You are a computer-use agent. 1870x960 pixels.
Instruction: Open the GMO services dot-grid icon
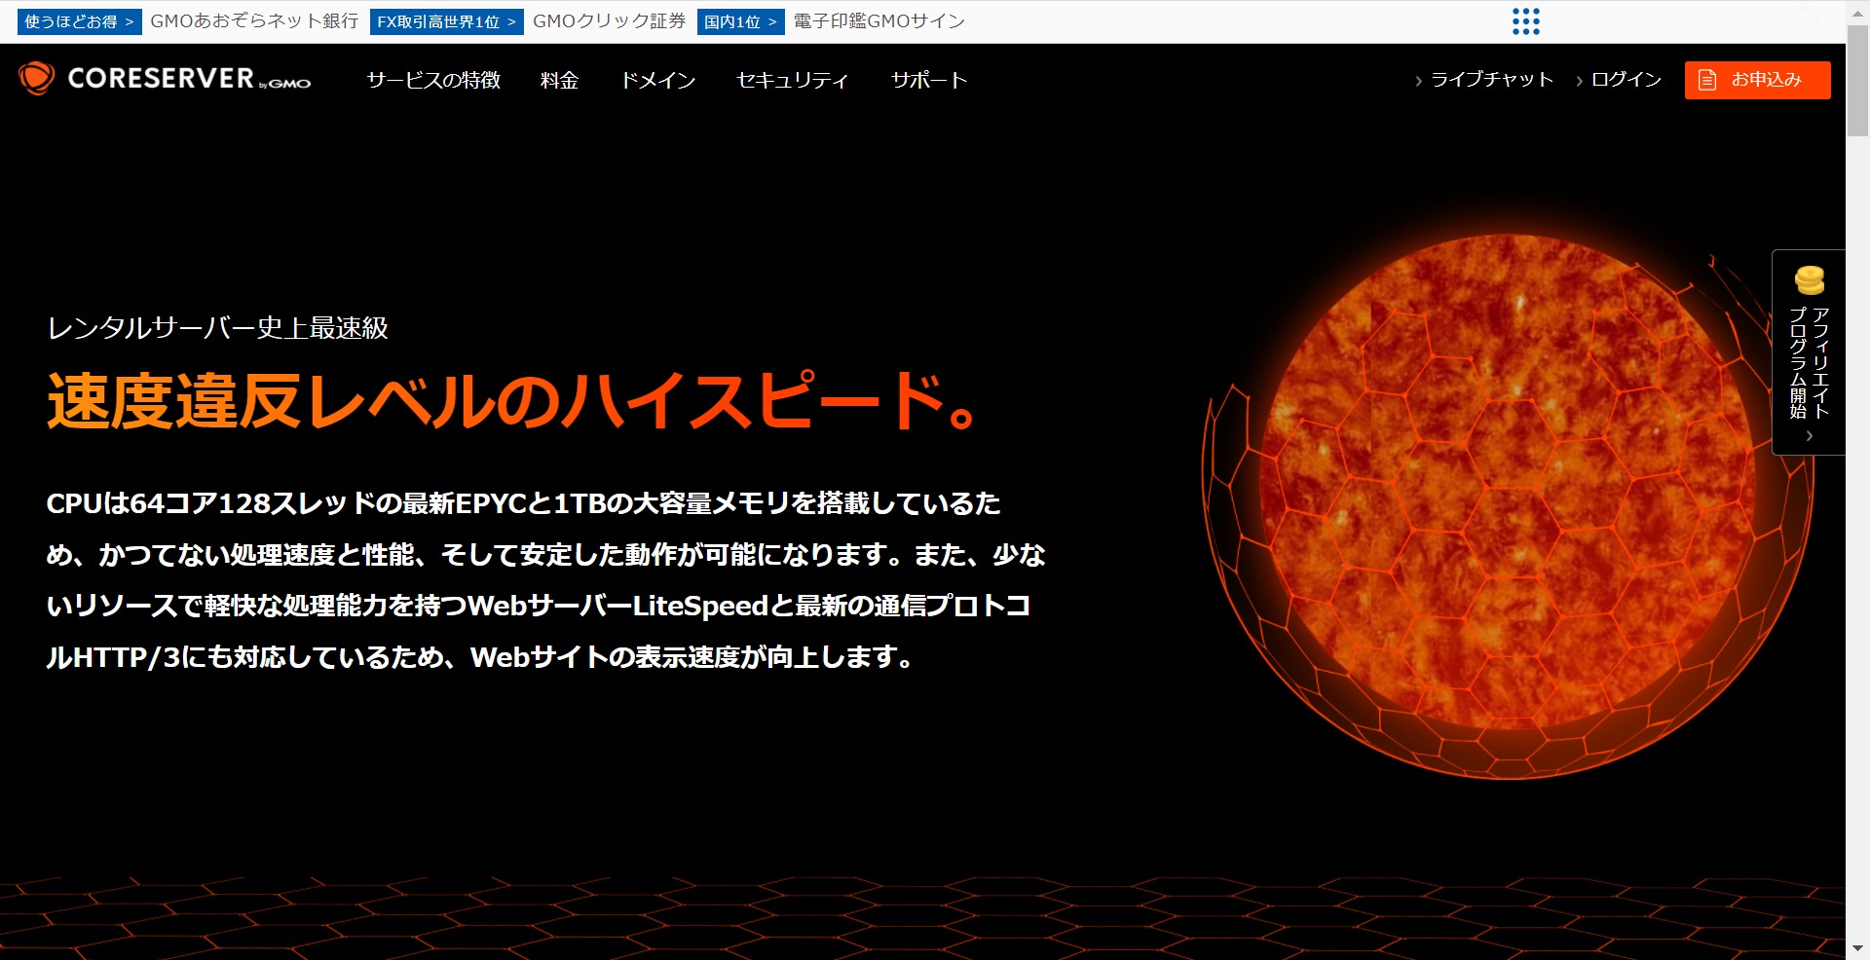pos(1525,21)
